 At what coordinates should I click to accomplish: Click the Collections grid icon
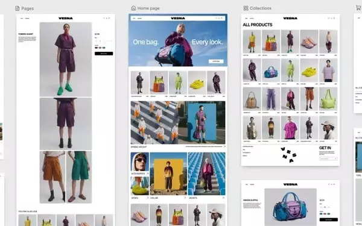coord(246,8)
